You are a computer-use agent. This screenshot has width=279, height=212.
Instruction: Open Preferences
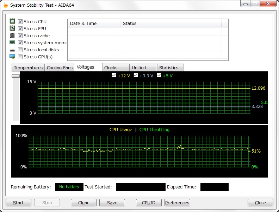coord(177,203)
